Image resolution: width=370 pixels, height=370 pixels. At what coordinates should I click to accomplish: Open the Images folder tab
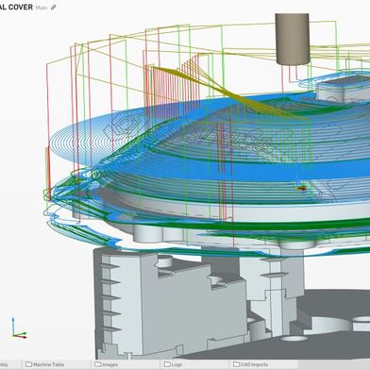pyautogui.click(x=126, y=364)
